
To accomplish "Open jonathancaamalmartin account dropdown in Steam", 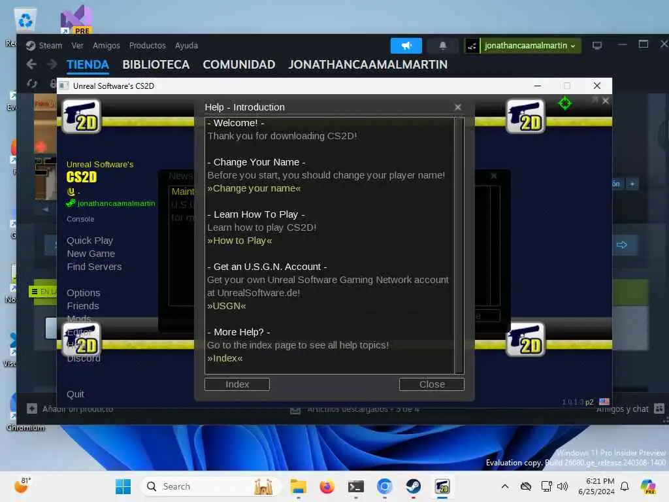I will coord(530,46).
